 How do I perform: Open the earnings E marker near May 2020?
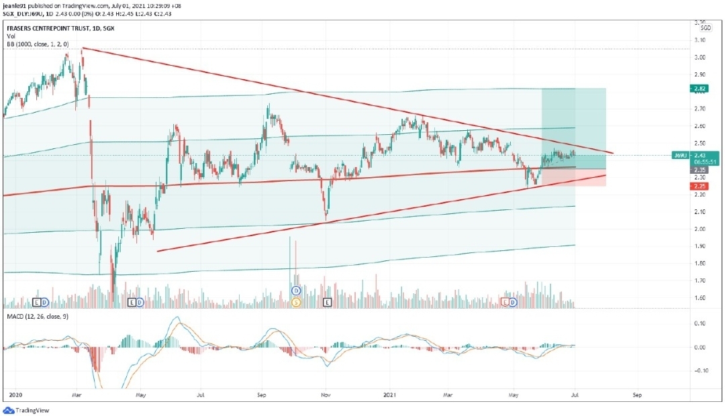[132, 303]
